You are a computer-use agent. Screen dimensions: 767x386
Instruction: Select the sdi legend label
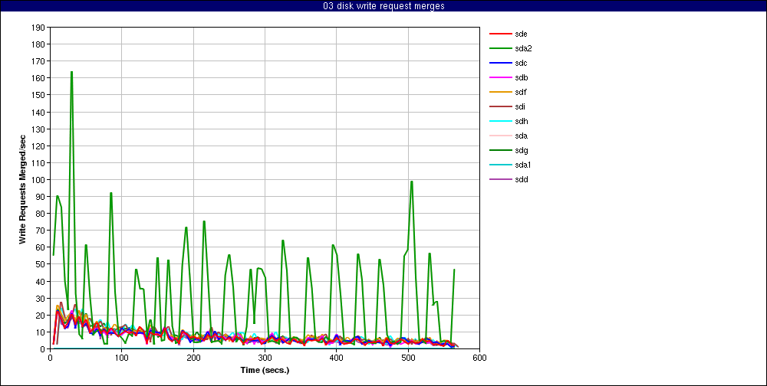coord(520,106)
